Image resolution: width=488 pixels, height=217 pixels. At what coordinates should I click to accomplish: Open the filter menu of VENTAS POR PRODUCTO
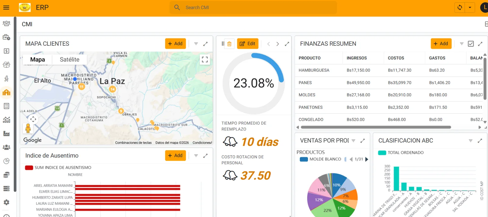pos(353,141)
